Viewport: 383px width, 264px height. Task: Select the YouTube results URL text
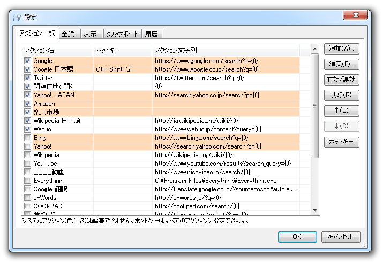[x=223, y=164]
